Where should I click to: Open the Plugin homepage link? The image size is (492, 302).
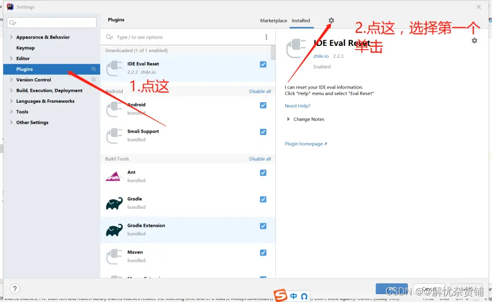(306, 144)
